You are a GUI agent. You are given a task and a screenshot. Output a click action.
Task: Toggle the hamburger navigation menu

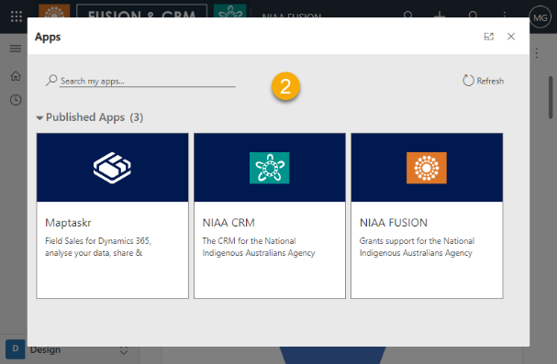point(16,49)
